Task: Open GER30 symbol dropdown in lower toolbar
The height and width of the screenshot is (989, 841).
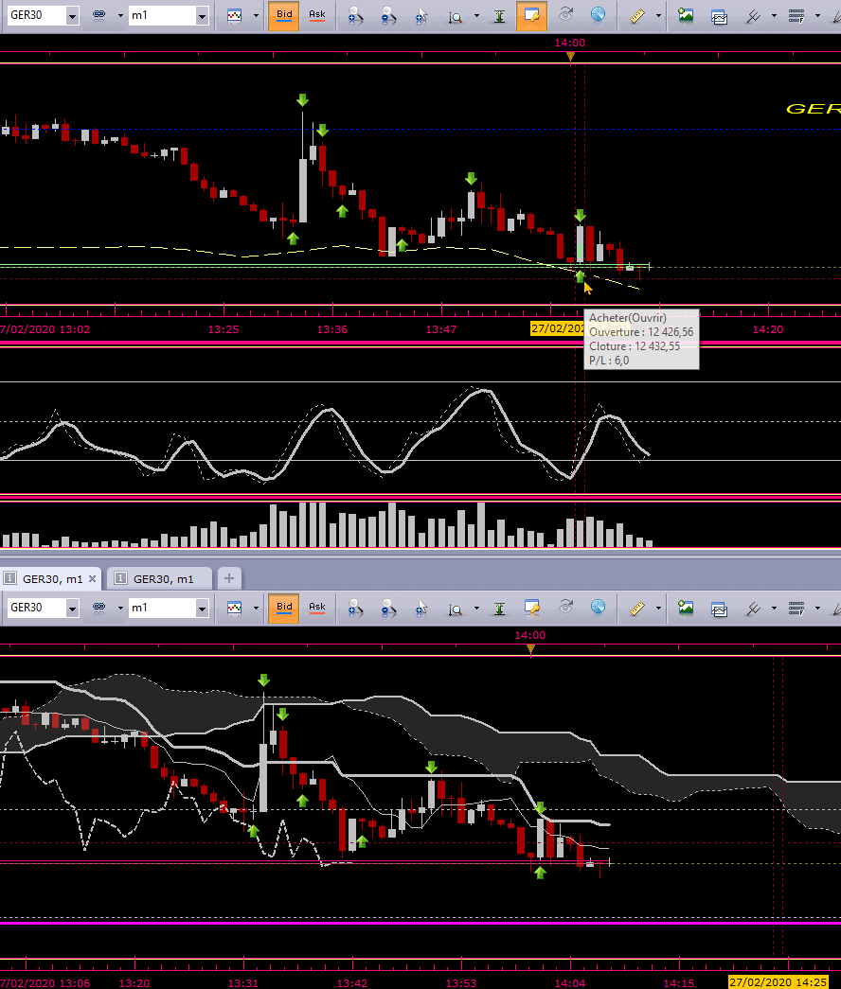Action: (x=73, y=608)
